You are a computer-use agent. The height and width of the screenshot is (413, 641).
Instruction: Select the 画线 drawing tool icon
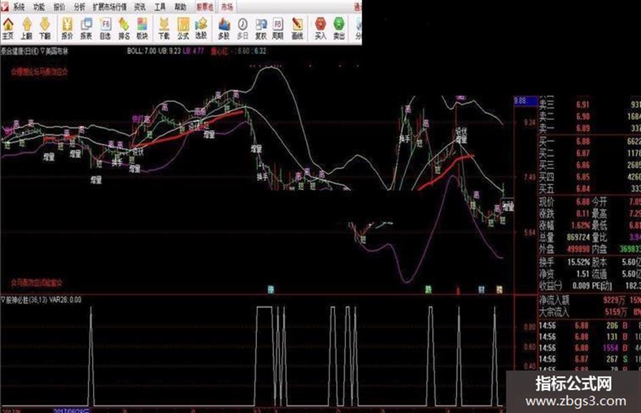297,28
